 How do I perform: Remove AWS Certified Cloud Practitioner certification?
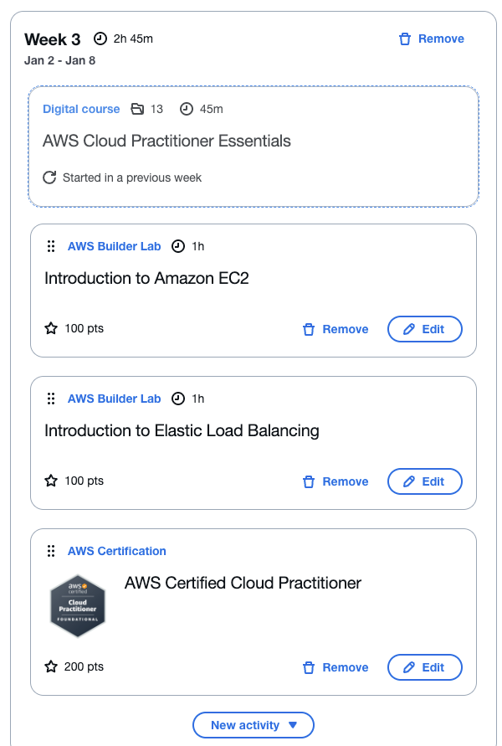click(336, 667)
